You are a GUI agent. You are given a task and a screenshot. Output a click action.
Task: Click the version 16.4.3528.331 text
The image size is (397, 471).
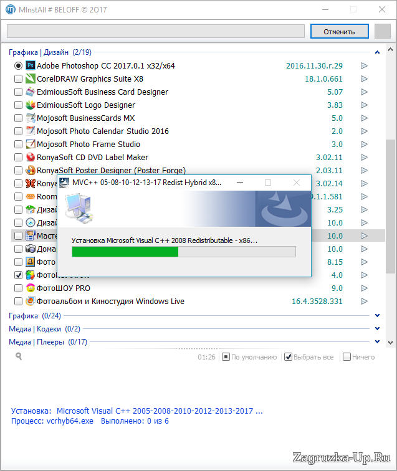point(317,301)
